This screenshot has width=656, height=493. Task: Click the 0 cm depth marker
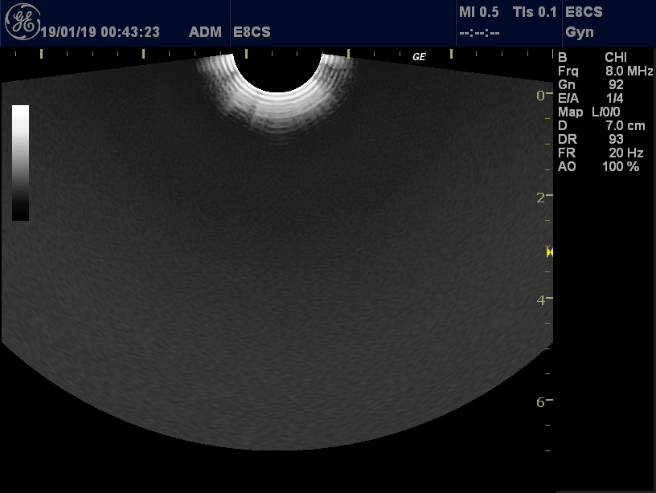point(540,96)
